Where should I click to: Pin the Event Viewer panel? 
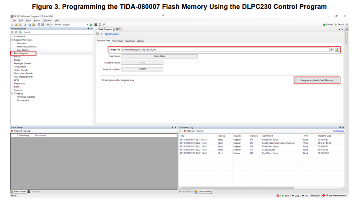pyautogui.click(x=172, y=127)
